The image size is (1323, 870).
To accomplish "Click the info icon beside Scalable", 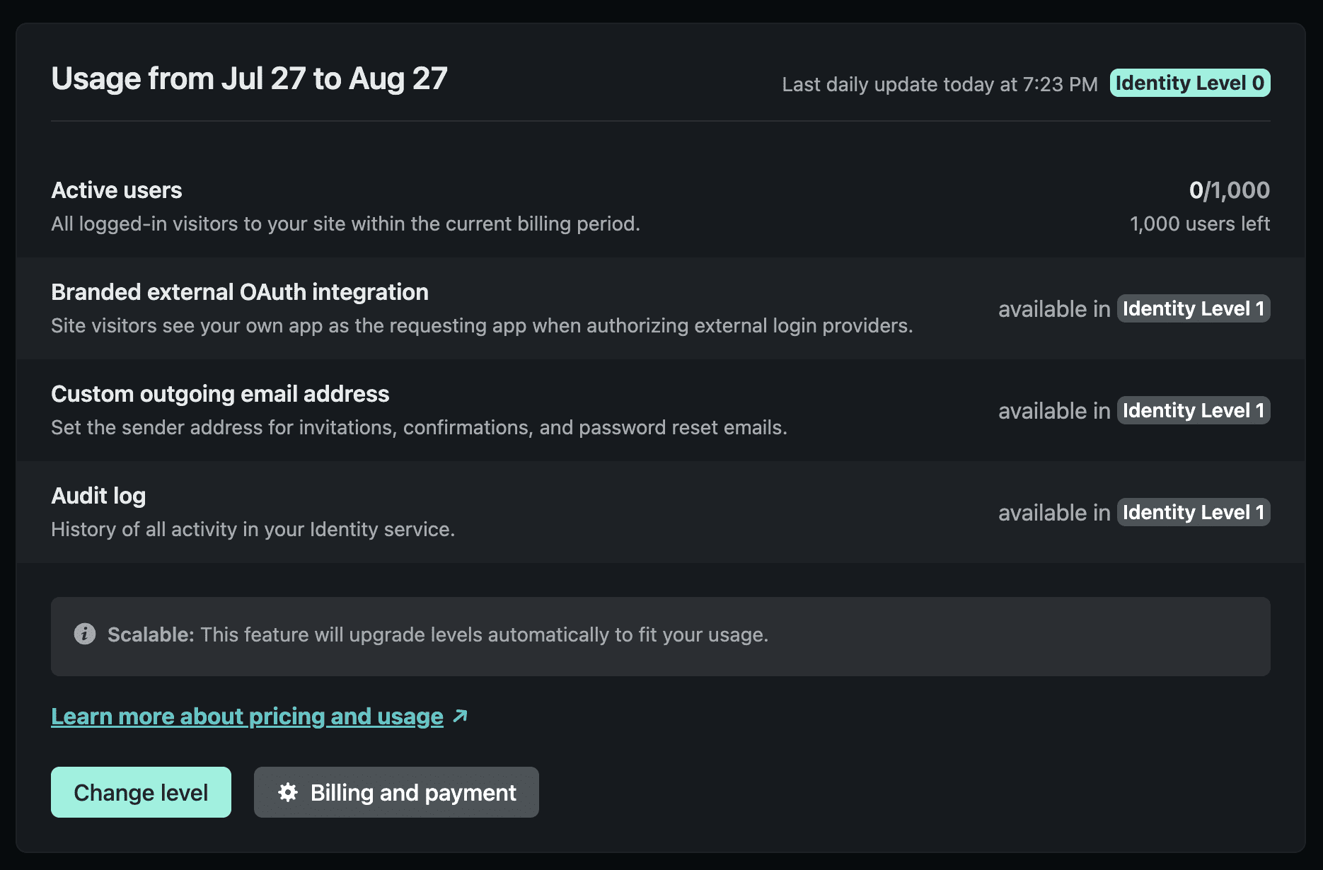I will 85,634.
